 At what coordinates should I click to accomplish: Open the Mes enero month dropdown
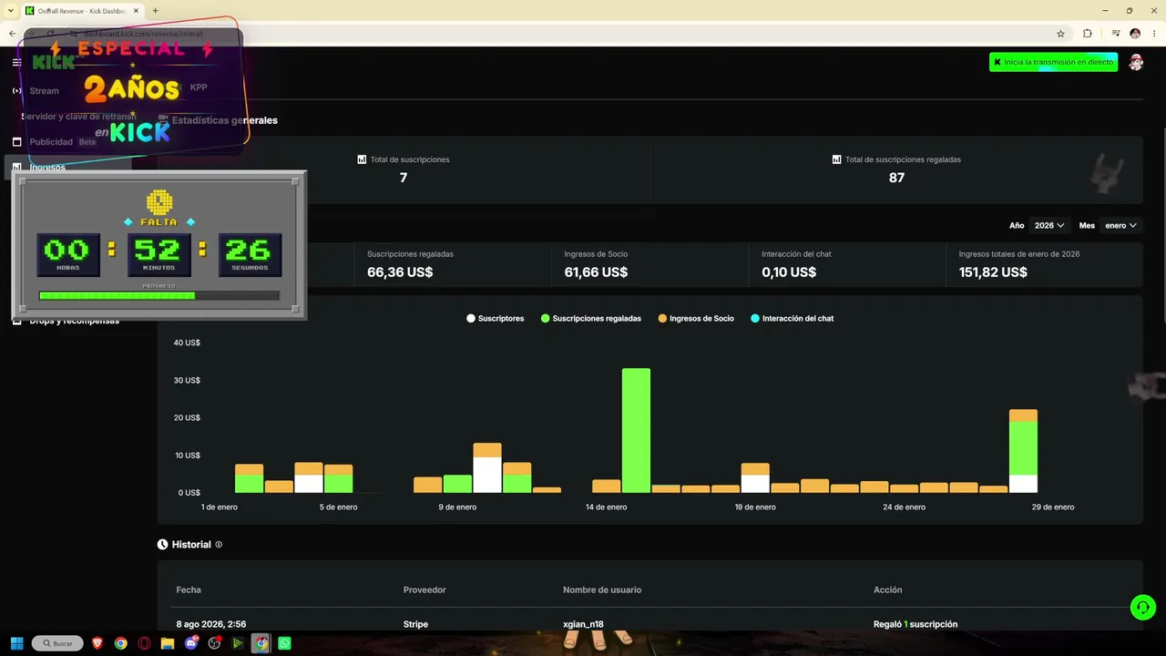(1120, 225)
